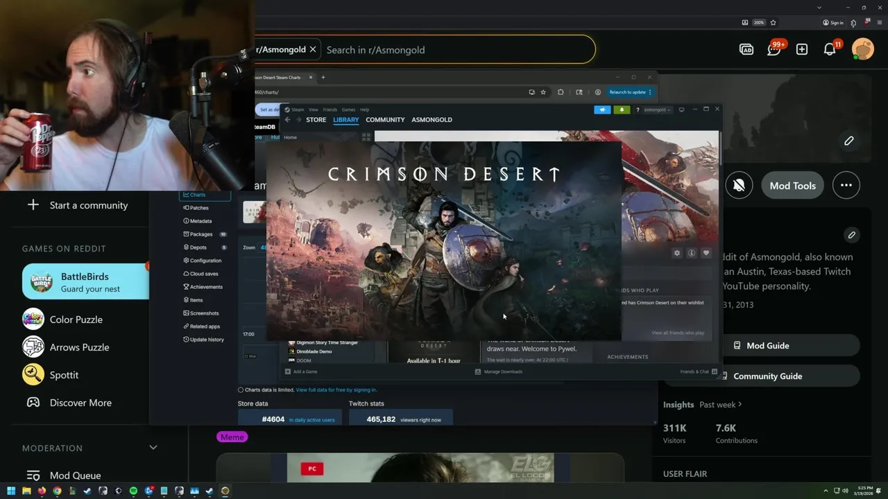Image resolution: width=888 pixels, height=499 pixels.
Task: Open Friends & Chat in Steam
Action: (x=699, y=371)
